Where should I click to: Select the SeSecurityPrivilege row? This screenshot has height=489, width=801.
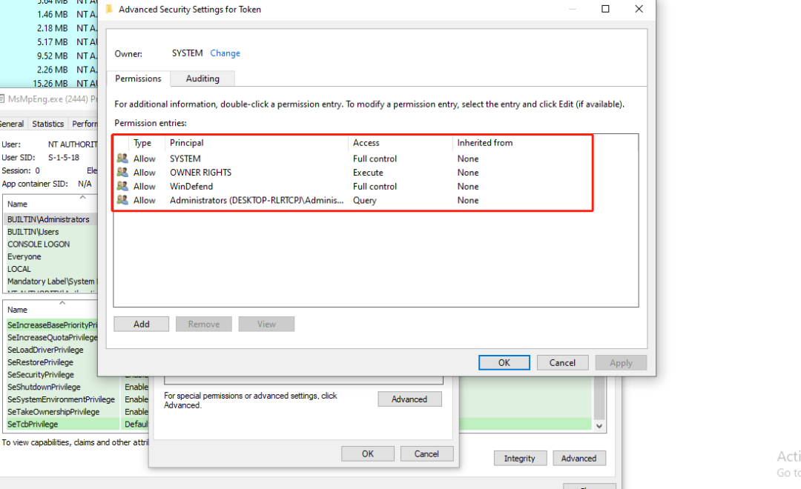52,375
